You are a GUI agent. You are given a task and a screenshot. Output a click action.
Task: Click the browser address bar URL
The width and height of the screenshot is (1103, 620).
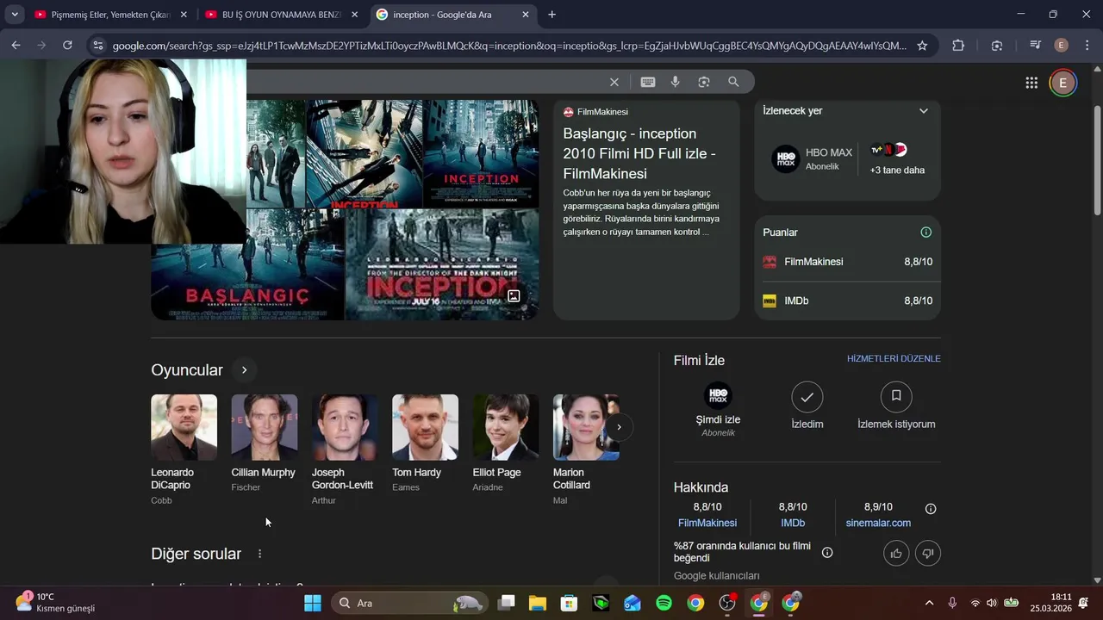tap(508, 46)
